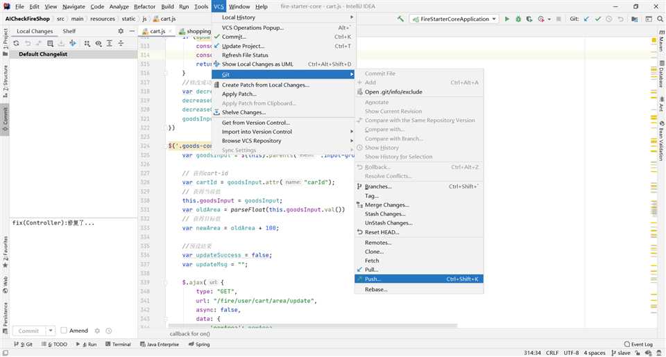Screen dimensions: 666x357
Task: Open the View Options eye icon
Action: click(99, 43)
